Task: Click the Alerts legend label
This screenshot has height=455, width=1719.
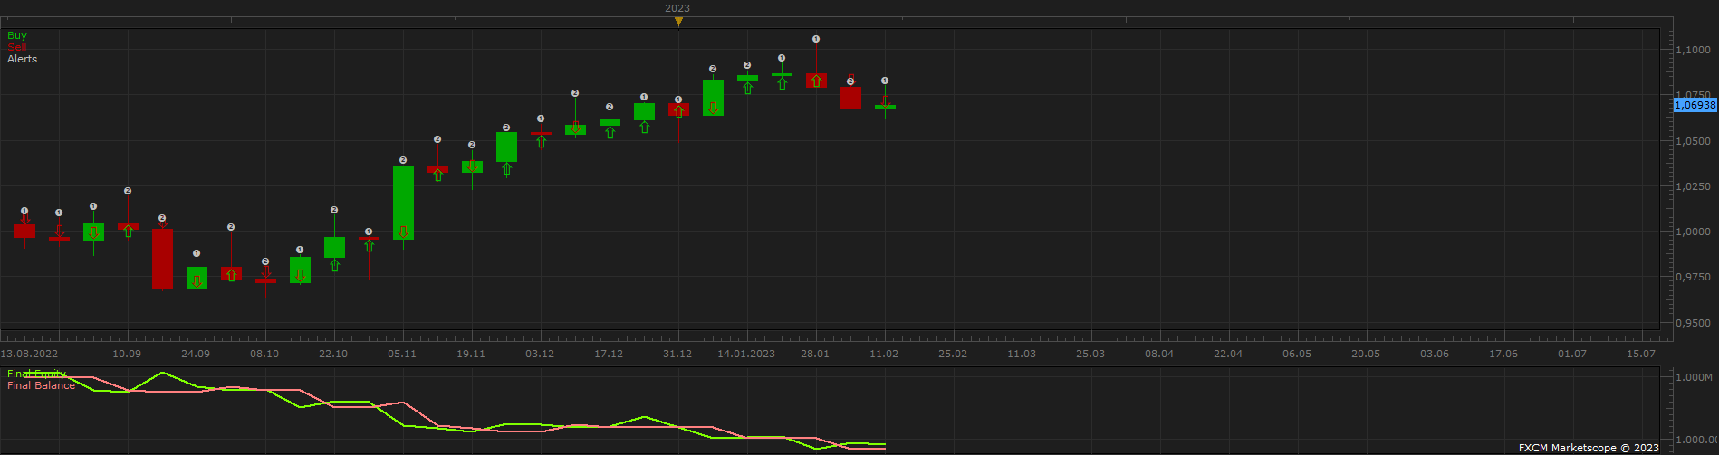Action: 23,59
